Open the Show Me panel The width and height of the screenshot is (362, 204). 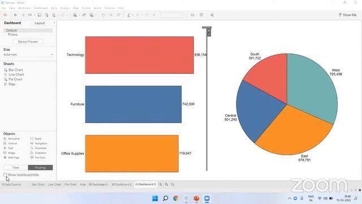348,15
